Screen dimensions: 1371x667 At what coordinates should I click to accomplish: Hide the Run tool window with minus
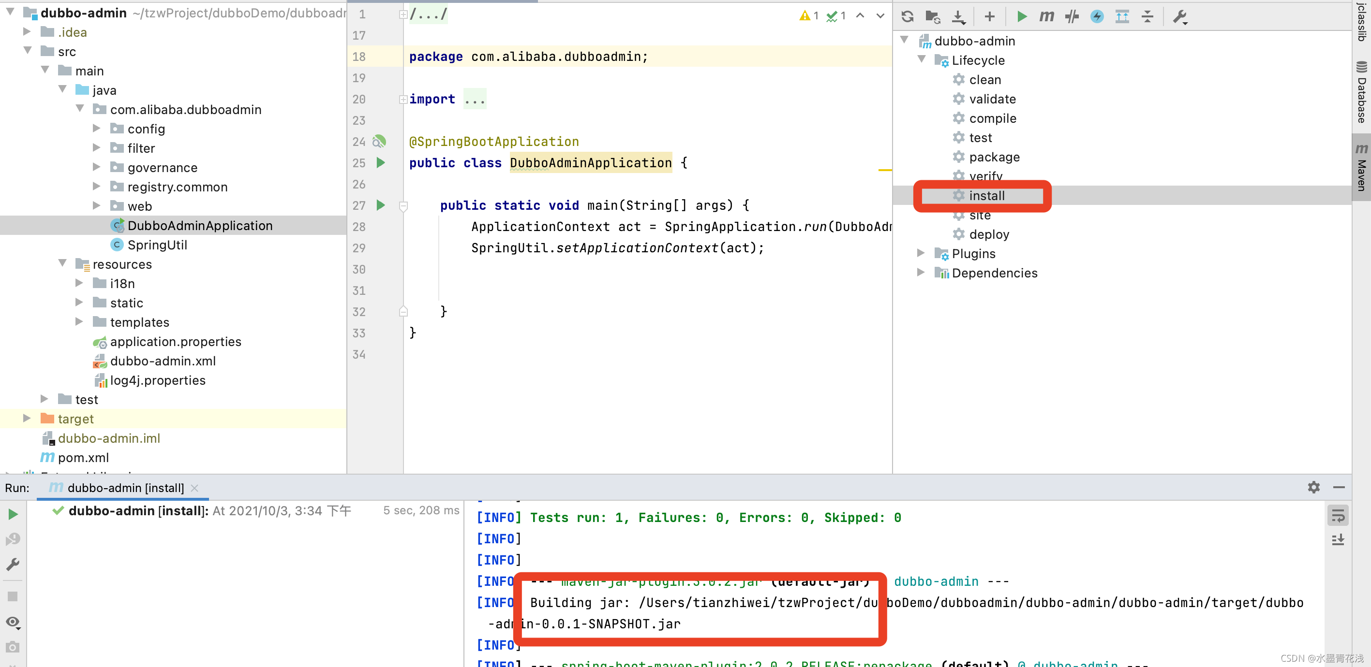coord(1339,487)
